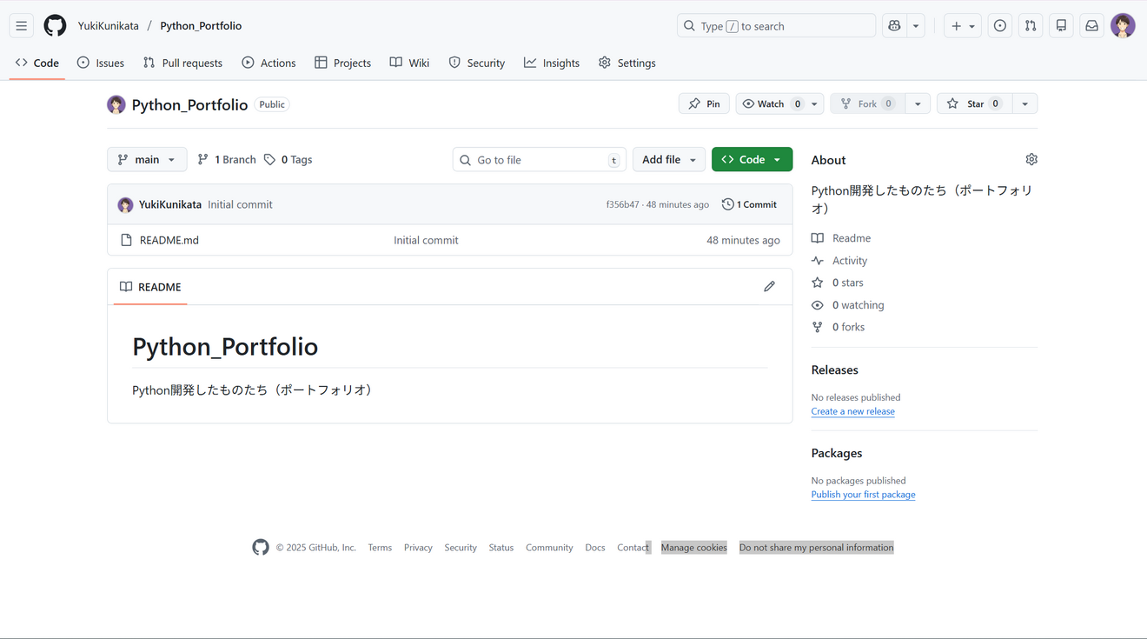Open the Add file dropdown
1147x639 pixels.
coord(668,159)
